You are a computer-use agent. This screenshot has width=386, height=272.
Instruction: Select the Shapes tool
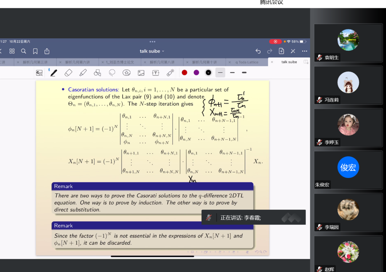click(x=97, y=73)
